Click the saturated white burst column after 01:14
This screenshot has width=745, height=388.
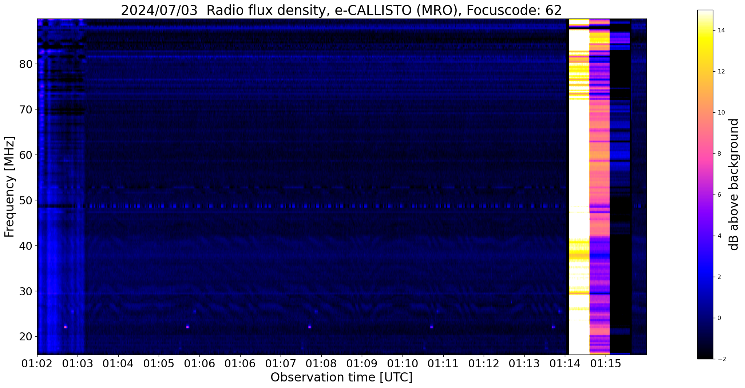[579, 187]
